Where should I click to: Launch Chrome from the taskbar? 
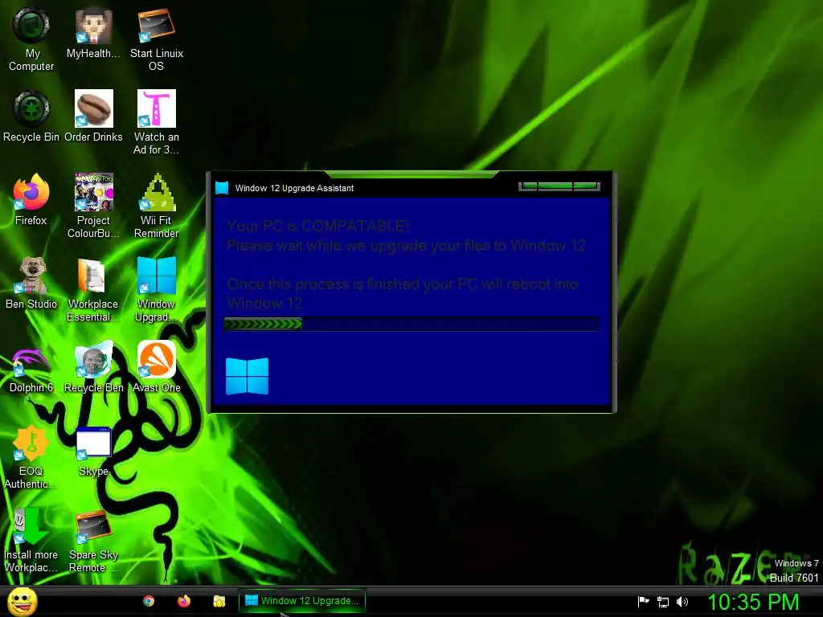[149, 601]
